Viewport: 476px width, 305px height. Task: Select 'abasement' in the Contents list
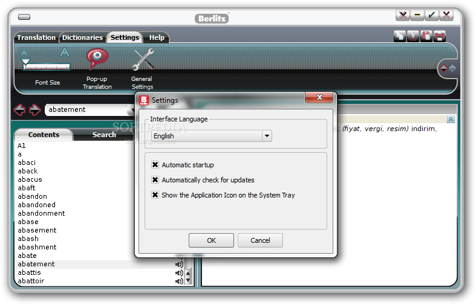point(37,231)
